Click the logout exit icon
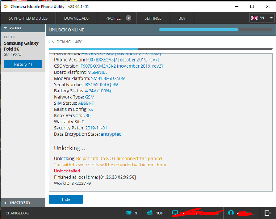 pos(267,213)
